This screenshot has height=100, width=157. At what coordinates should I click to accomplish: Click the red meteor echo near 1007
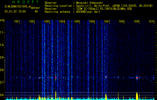point(106,77)
